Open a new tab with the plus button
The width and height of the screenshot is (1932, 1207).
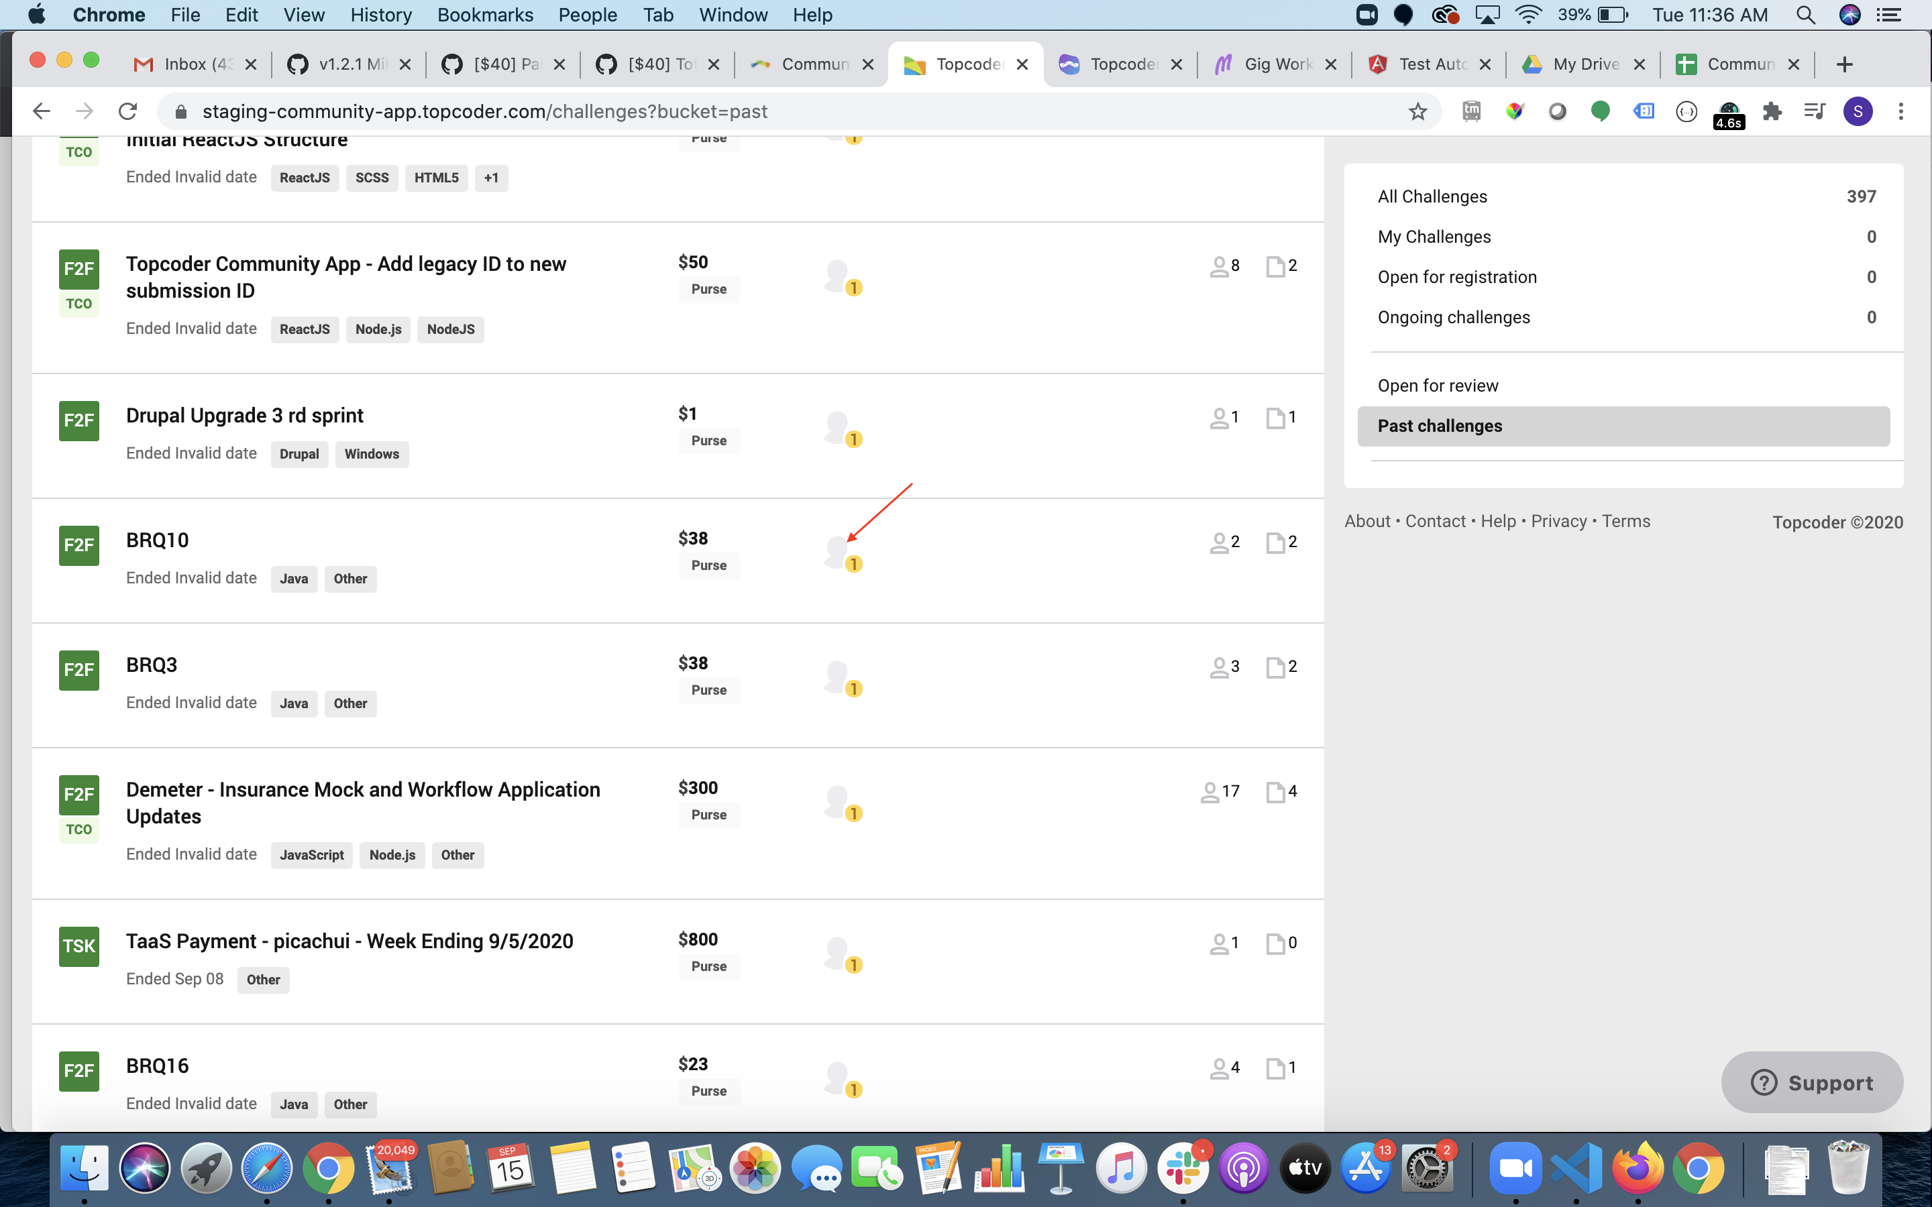coord(1844,64)
